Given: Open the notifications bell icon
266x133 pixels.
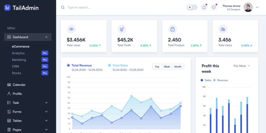Looking at the screenshot, I should point(204,7).
